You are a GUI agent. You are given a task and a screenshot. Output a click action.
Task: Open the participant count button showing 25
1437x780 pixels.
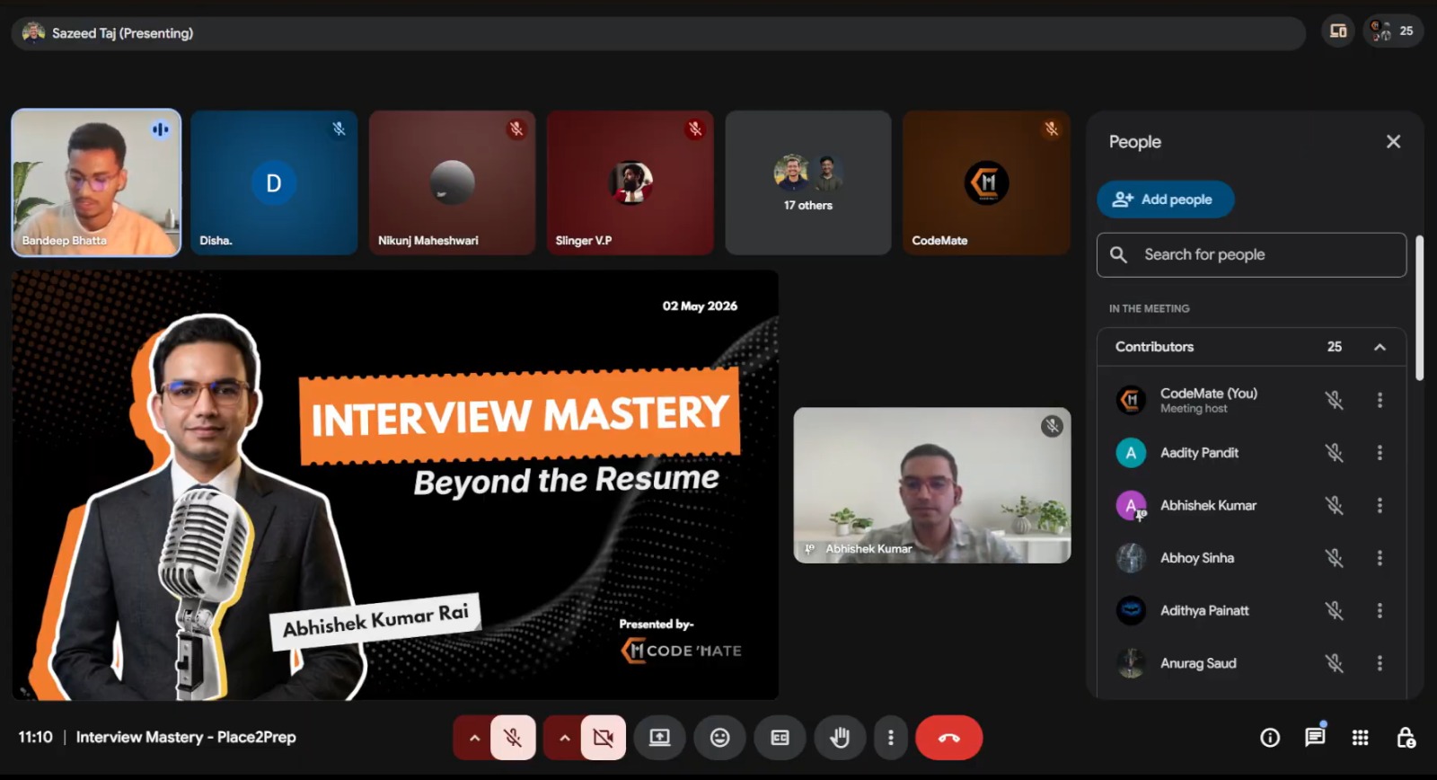point(1393,31)
